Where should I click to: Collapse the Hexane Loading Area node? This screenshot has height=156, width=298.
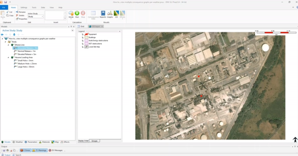9,57
